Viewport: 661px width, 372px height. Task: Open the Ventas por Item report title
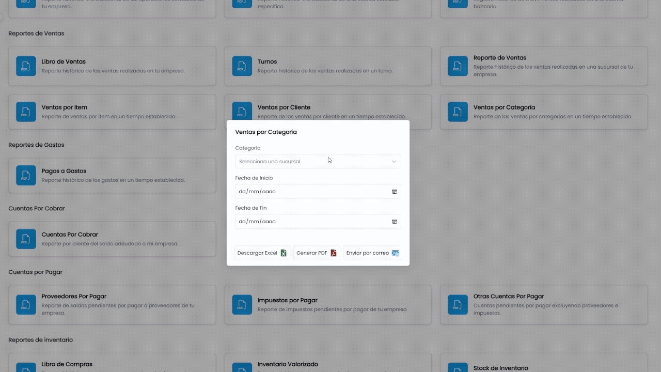tap(64, 107)
